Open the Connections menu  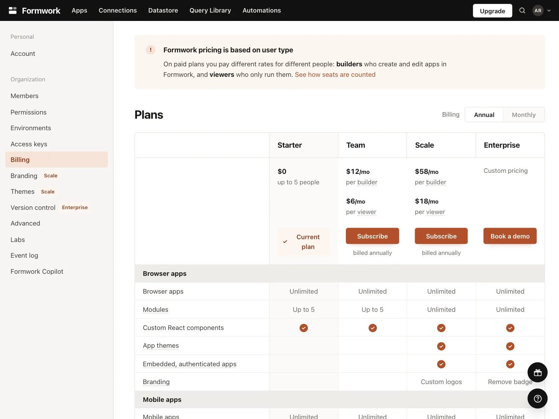tap(118, 10)
